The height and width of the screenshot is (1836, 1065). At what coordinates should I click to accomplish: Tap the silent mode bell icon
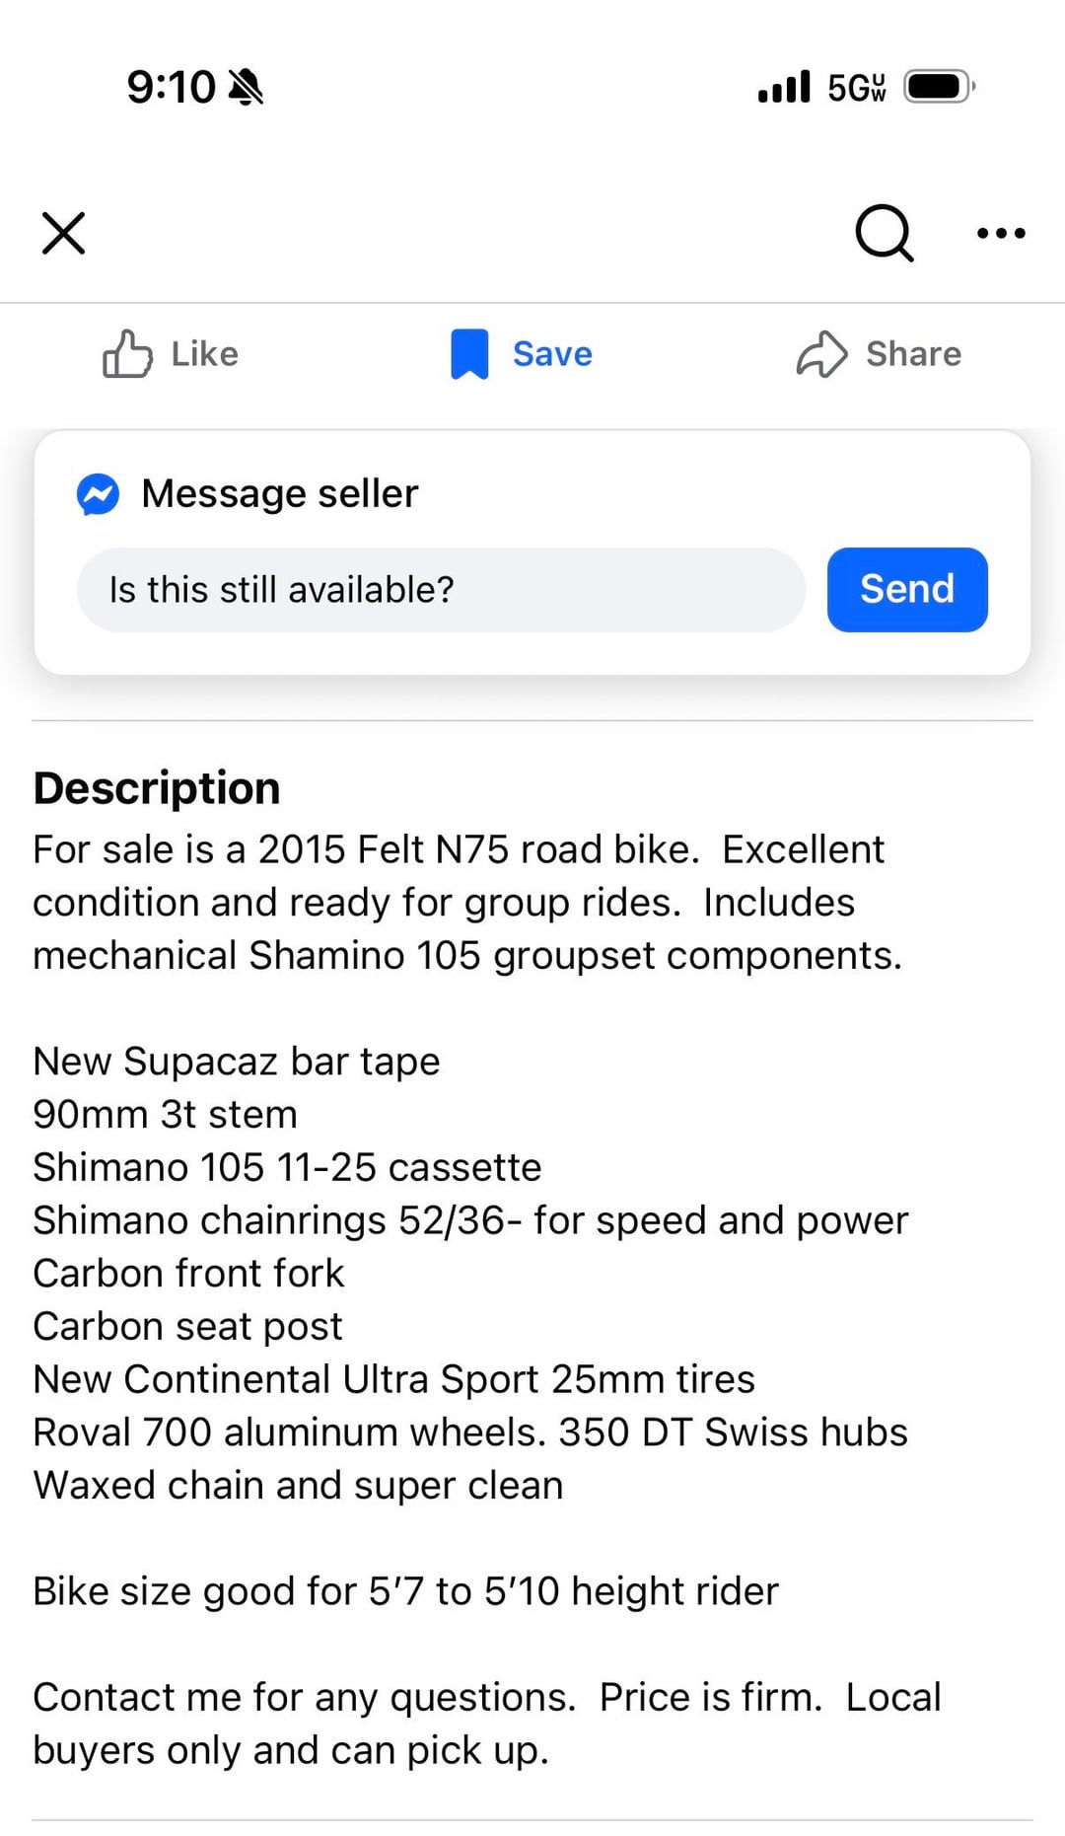tap(246, 88)
